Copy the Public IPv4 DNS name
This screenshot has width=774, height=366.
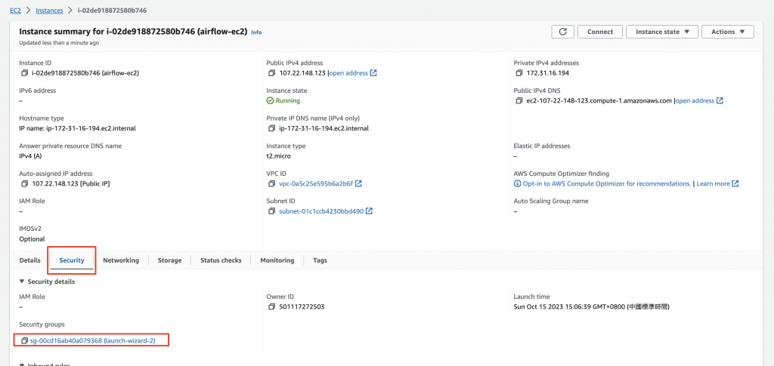click(519, 101)
